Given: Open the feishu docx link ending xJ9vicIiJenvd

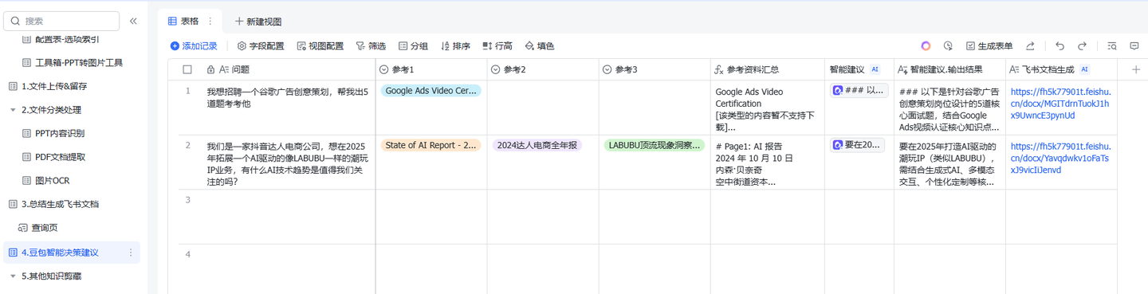Looking at the screenshot, I should click(1060, 158).
